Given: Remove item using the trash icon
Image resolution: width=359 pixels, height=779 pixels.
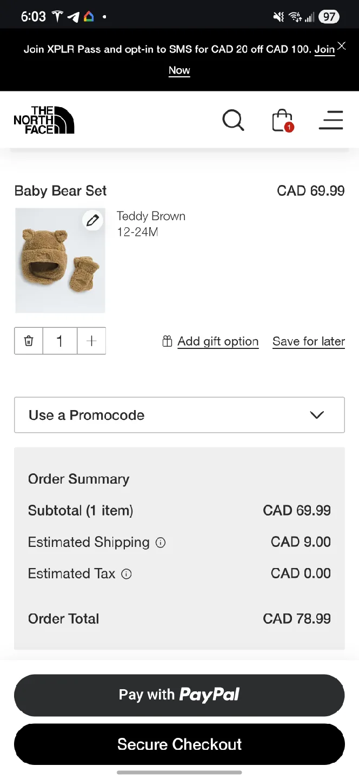Looking at the screenshot, I should [x=28, y=341].
